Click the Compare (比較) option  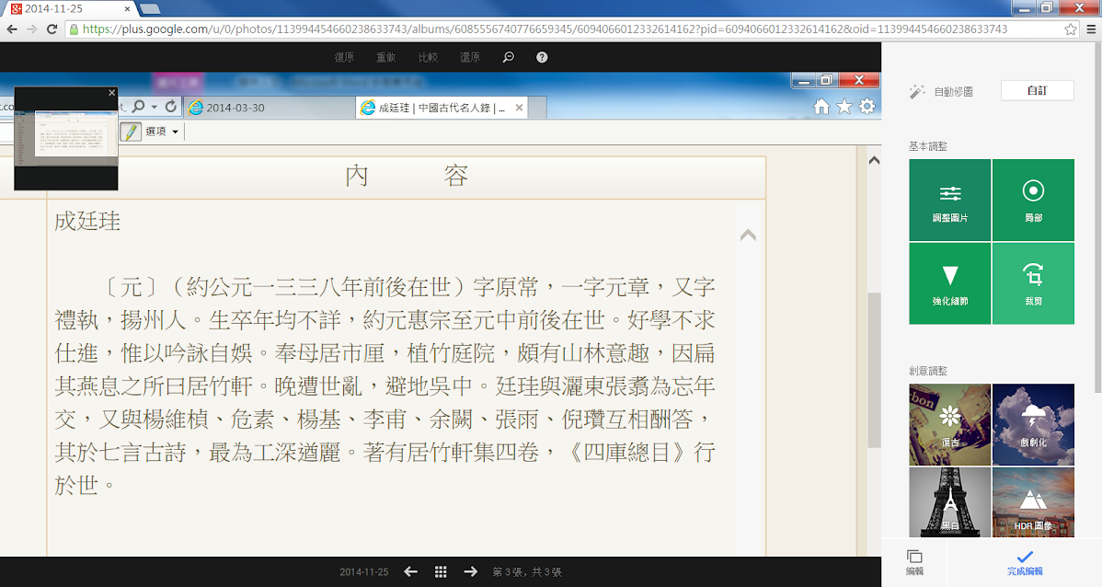(428, 58)
